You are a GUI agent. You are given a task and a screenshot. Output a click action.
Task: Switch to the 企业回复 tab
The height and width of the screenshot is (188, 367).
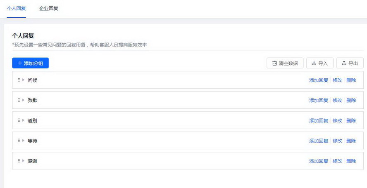[49, 8]
